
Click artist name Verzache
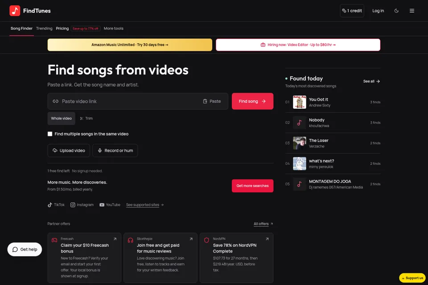tap(317, 147)
